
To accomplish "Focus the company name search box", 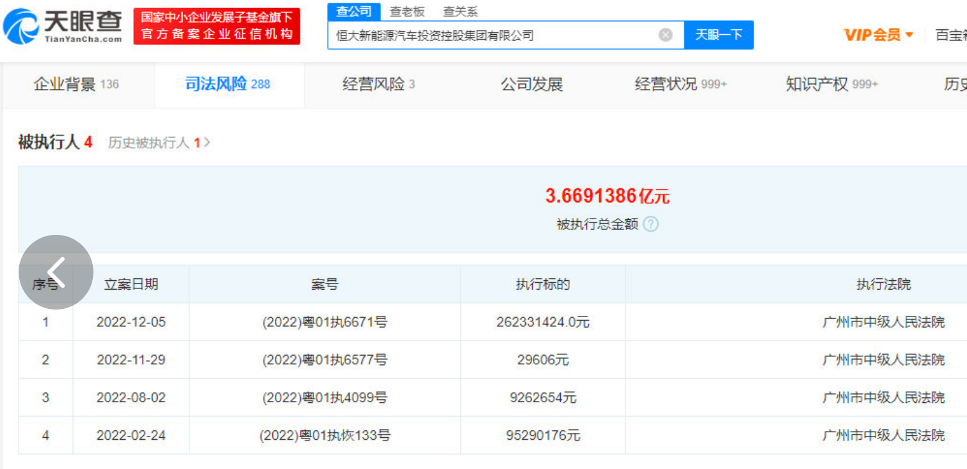I will click(506, 36).
